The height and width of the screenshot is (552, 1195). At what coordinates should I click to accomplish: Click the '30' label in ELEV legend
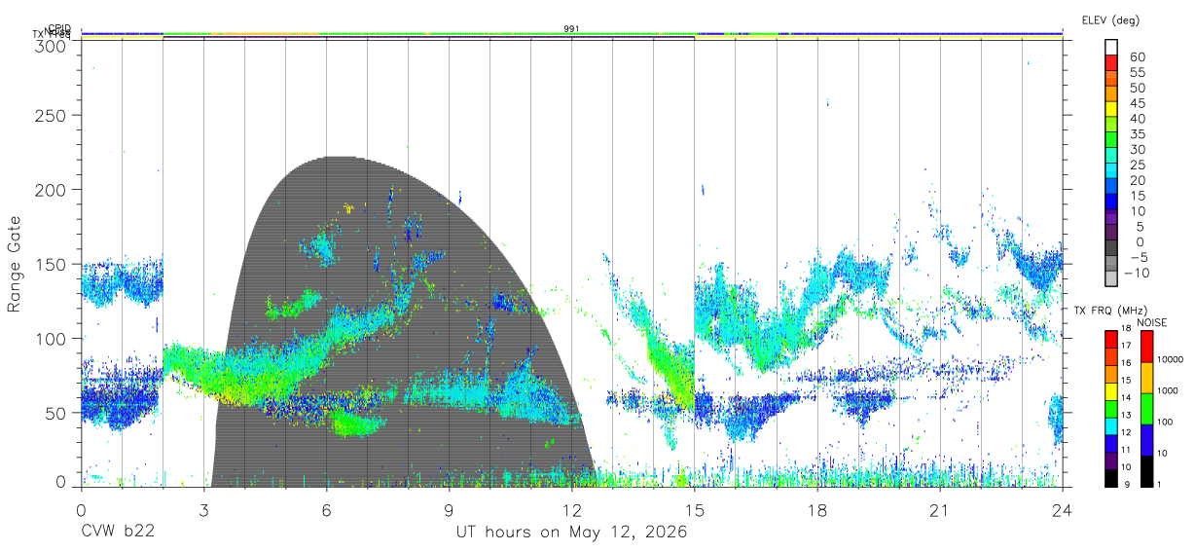pyautogui.click(x=1137, y=149)
